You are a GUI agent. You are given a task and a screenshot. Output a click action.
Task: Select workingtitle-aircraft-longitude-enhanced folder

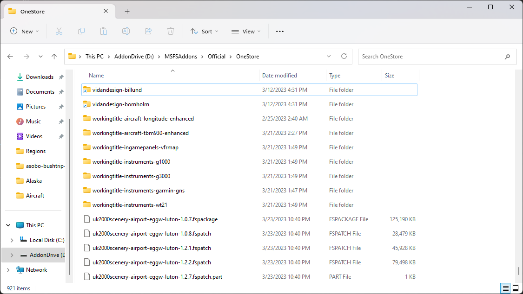click(249, 119)
